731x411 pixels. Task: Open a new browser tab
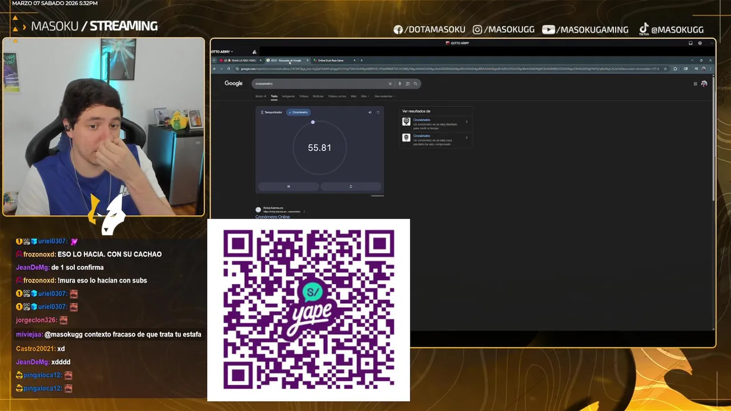click(362, 60)
